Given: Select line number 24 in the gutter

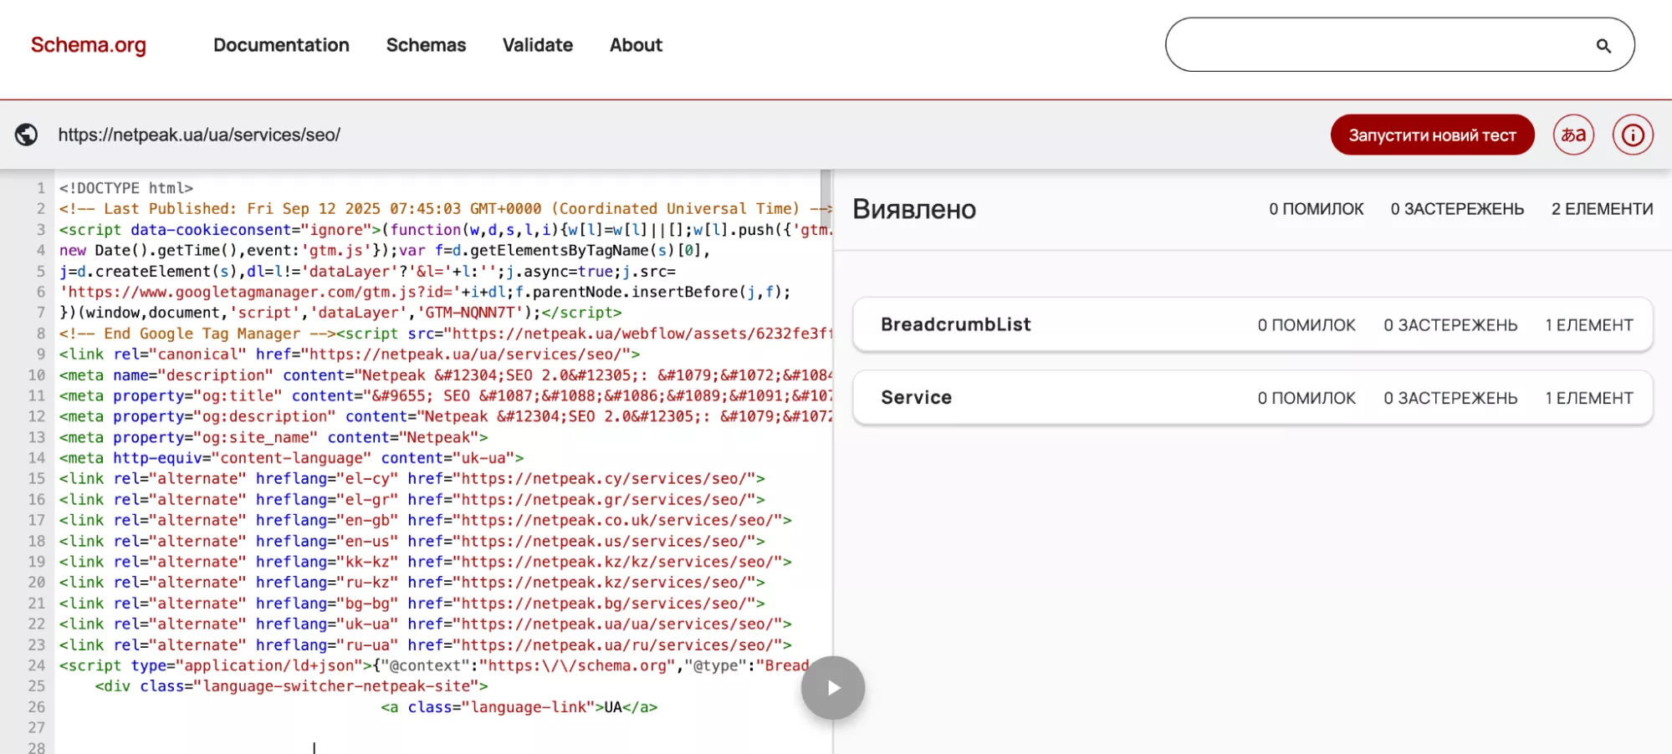Looking at the screenshot, I should [36, 665].
